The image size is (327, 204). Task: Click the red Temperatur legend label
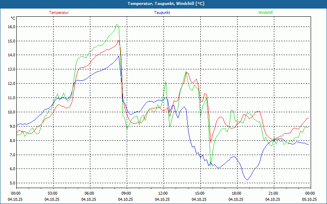59,13
